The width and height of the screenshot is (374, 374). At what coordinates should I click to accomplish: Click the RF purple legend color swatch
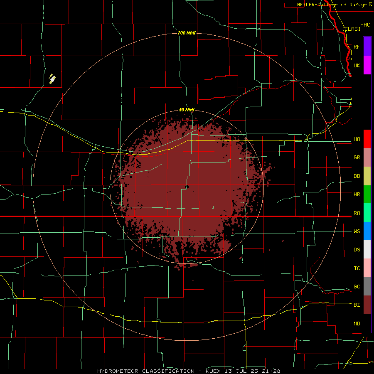pos(367,47)
